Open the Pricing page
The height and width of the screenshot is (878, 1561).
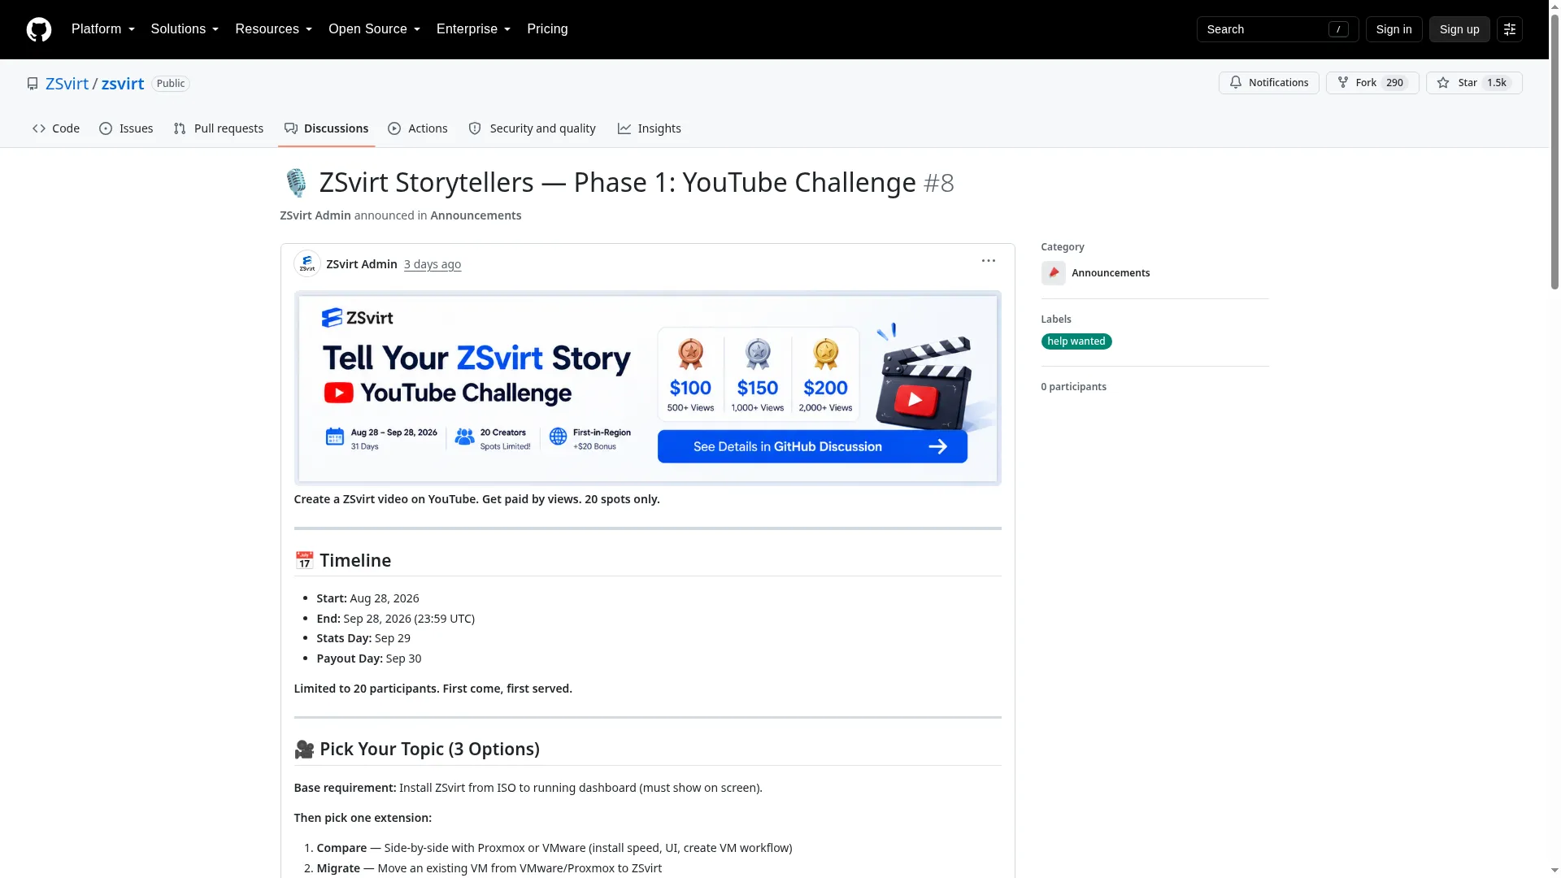[x=547, y=29]
